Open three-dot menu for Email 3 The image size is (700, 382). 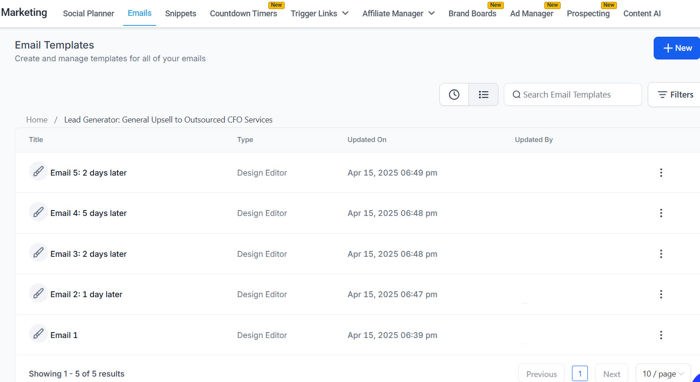[661, 254]
